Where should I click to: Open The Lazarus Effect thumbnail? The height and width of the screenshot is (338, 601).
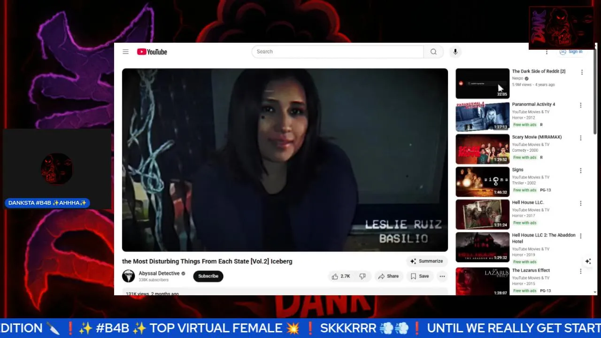tap(482, 281)
